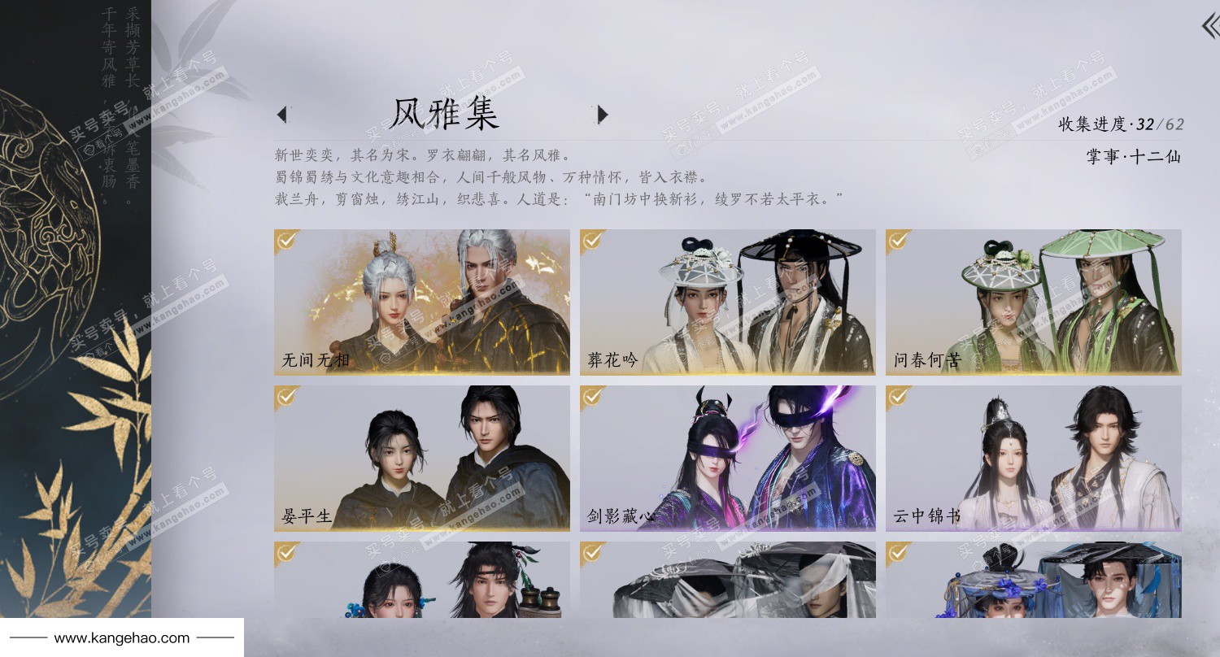
Task: Click the 掌事·十二仙 label
Action: pyautogui.click(x=1133, y=157)
